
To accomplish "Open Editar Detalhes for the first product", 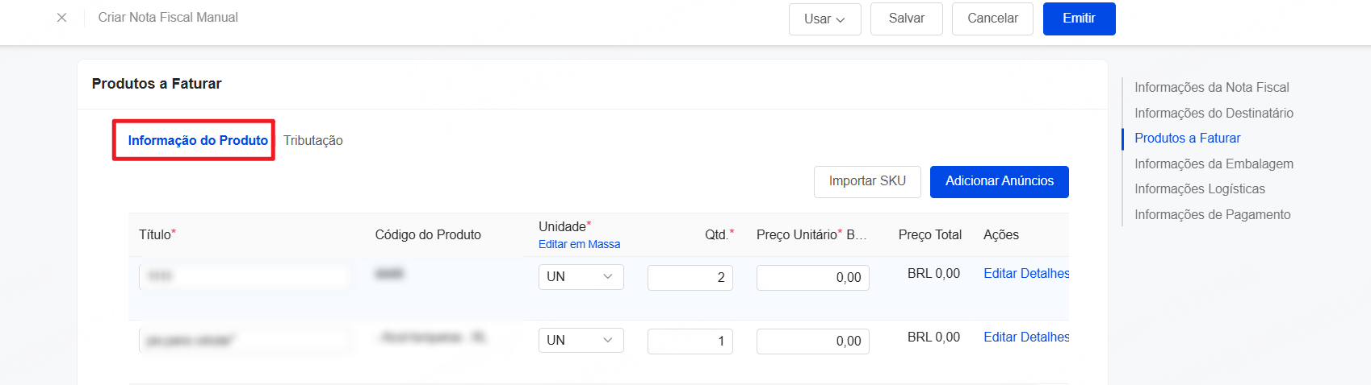I will [x=1026, y=274].
